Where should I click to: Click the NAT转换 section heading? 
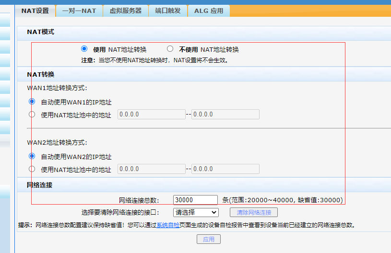41,74
